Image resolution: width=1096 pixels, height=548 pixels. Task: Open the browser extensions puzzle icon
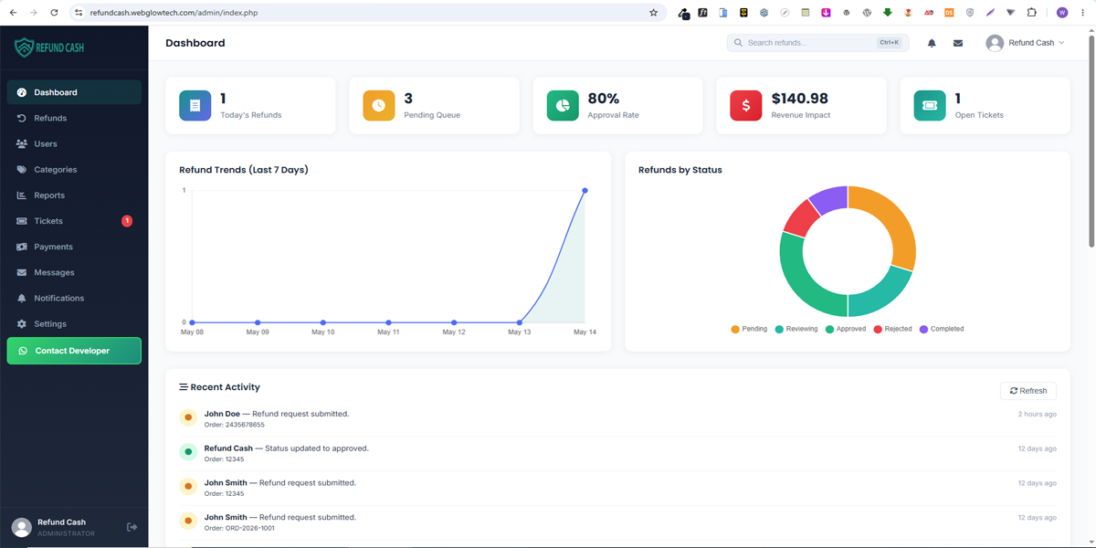1032,13
